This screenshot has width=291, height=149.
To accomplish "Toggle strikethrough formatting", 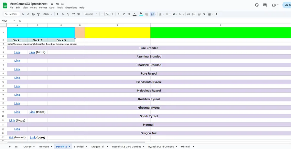I will [x=129, y=14].
